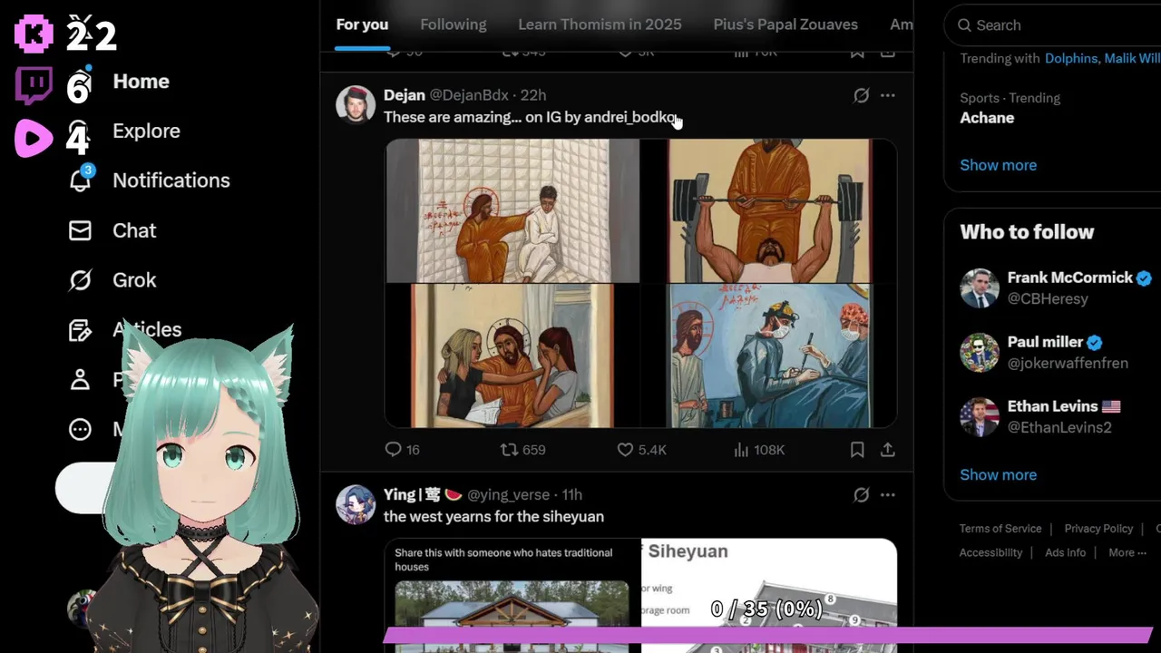
Task: Expand the More footer menu
Action: pyautogui.click(x=1127, y=552)
